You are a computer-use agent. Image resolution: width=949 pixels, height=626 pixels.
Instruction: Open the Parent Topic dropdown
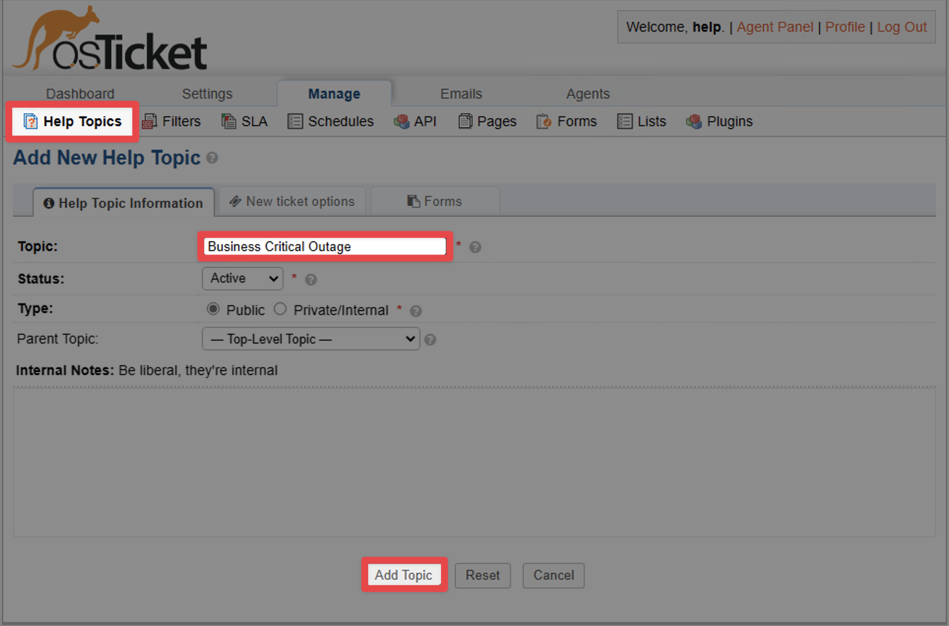tap(310, 339)
